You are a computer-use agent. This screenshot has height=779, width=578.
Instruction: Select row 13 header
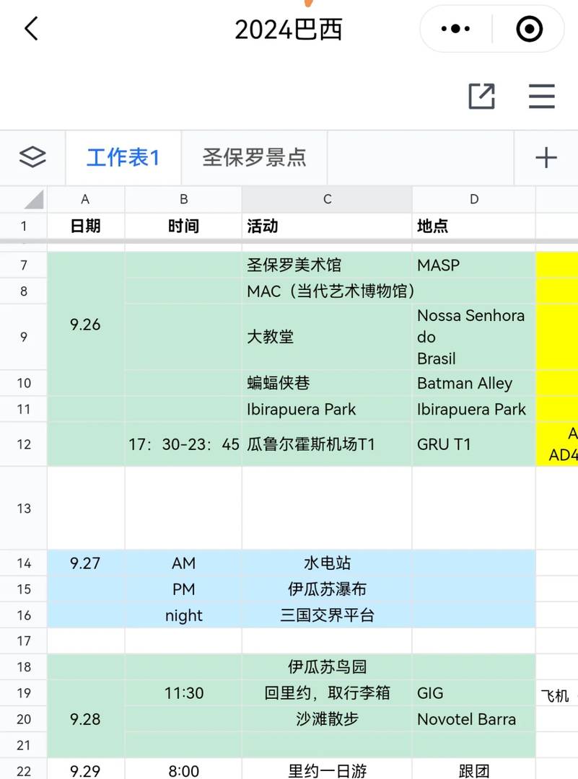23,508
